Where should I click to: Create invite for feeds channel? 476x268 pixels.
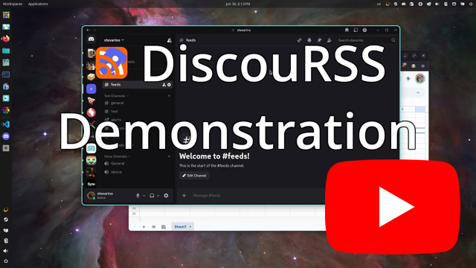point(164,85)
